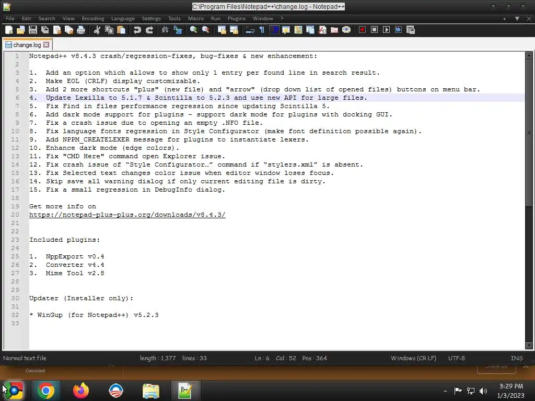Viewport: 535px width, 401px height.
Task: Open Firefox from the taskbar
Action: (81, 391)
